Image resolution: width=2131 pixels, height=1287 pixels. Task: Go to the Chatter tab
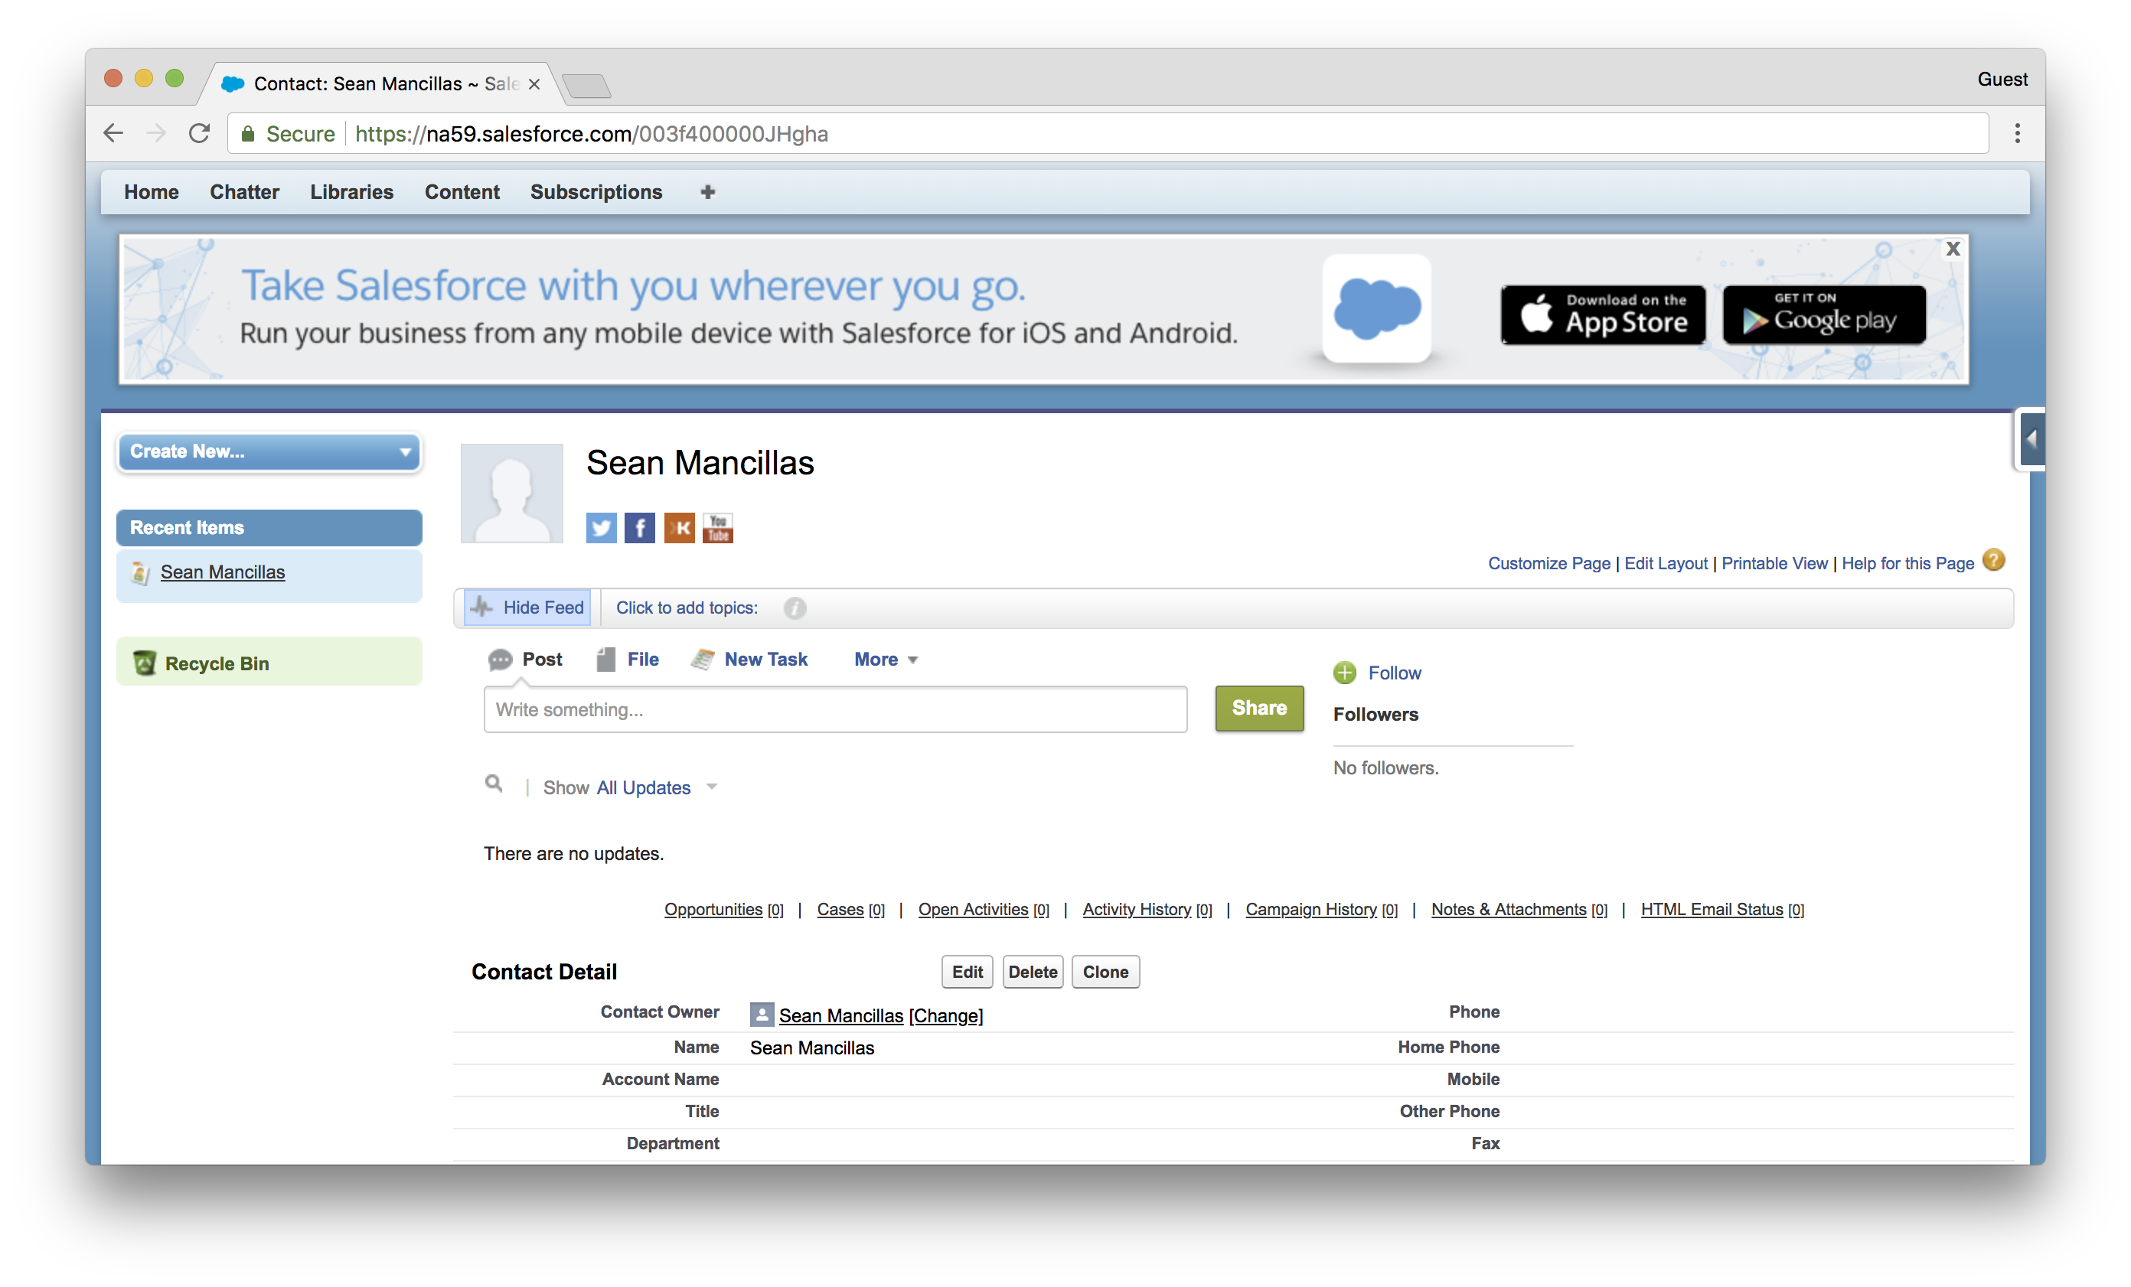pos(244,192)
